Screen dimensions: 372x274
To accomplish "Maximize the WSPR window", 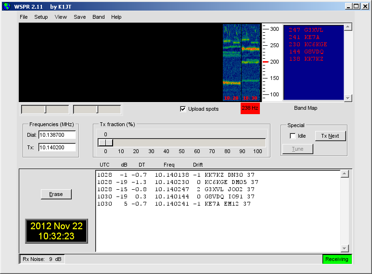I will click(356, 6).
